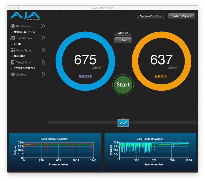Switch units to MB/Sec
Viewport: 205px width, 181px height.
[123, 33]
